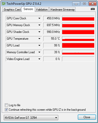Click the Close button at the bottom
This screenshot has width=98, height=123.
click(x=87, y=117)
